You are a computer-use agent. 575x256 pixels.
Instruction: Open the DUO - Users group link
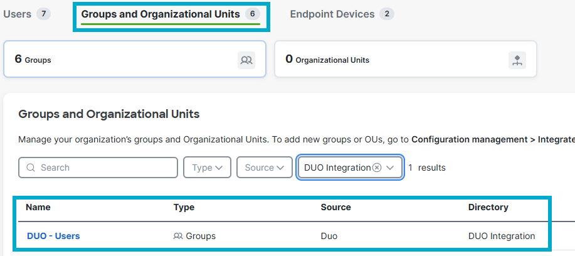(x=53, y=236)
